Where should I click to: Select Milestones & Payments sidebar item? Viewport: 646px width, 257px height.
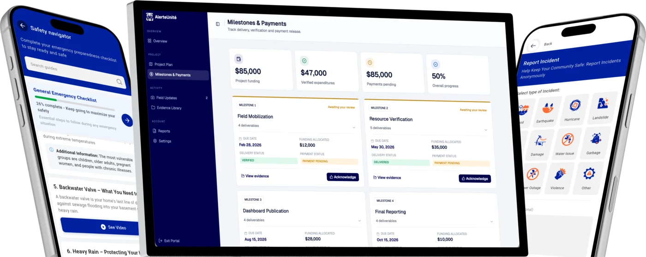[178, 75]
